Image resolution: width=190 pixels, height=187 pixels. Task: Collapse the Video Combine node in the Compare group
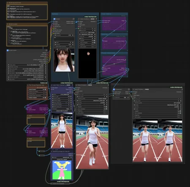coord(133,89)
